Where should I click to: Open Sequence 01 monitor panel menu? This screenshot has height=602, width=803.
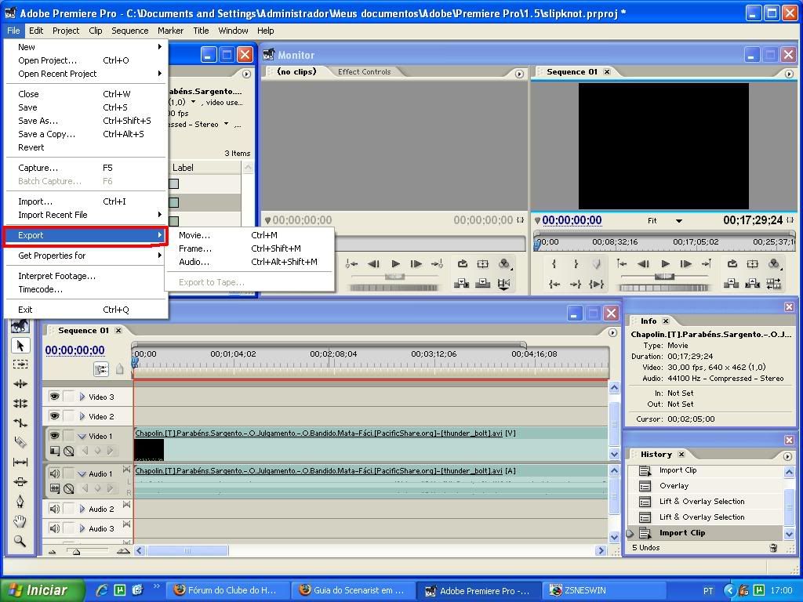(789, 74)
